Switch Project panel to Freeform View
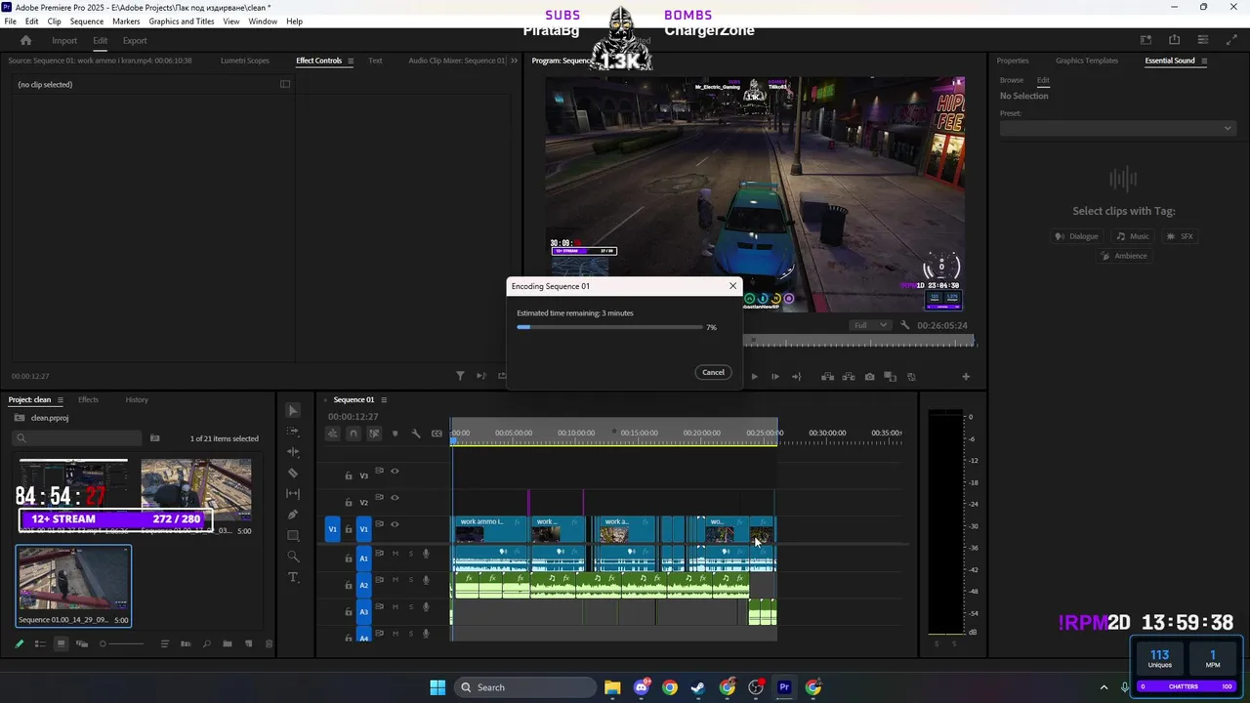This screenshot has width=1250, height=703. (x=81, y=643)
